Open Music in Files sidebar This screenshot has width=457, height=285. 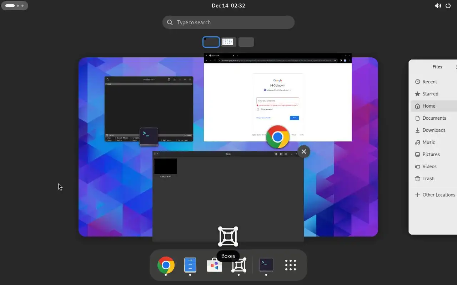coord(429,142)
